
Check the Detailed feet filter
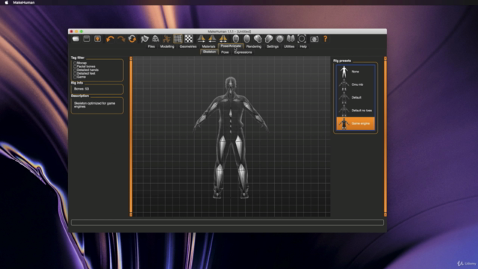pos(75,73)
